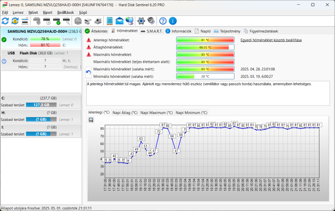Viewport: 335px width, 211px height.
Task: Show the Napi Maximum (°C) chart tab
Action: point(156,113)
